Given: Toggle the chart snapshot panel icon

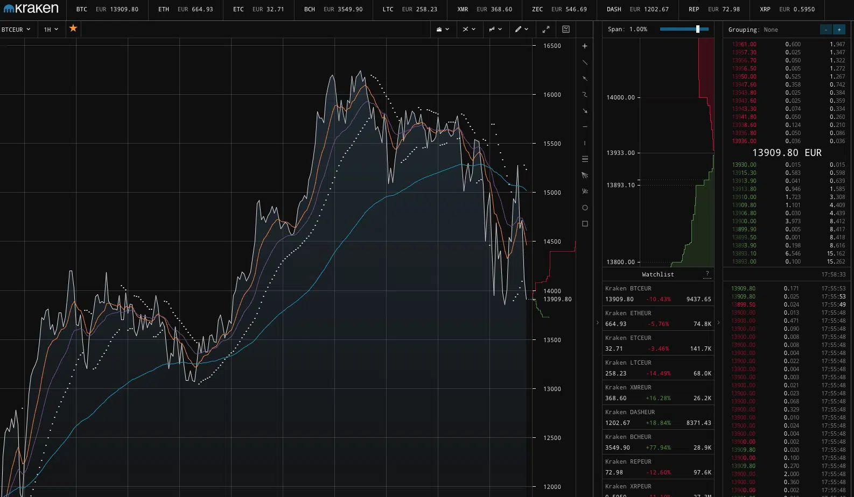Looking at the screenshot, I should [x=566, y=29].
